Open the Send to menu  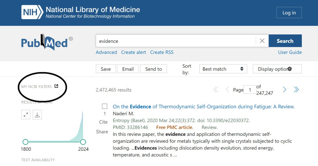coord(153,69)
